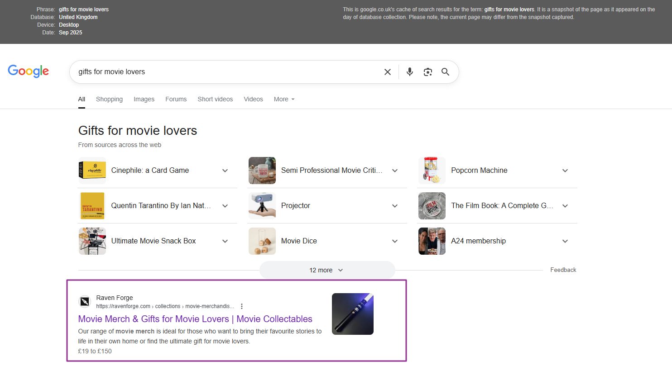Click the Google logo
Viewport: 672px width, 366px height.
pos(28,71)
